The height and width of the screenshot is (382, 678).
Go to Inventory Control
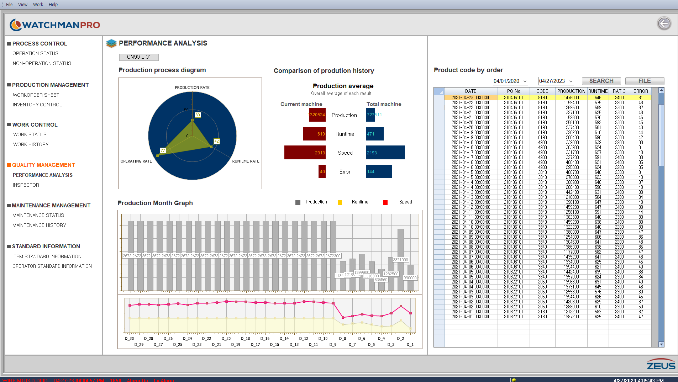[37, 105]
